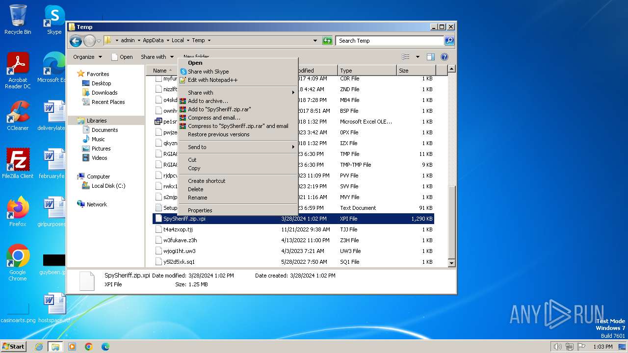Open Properties from the context menu
The width and height of the screenshot is (628, 353).
(238, 210)
